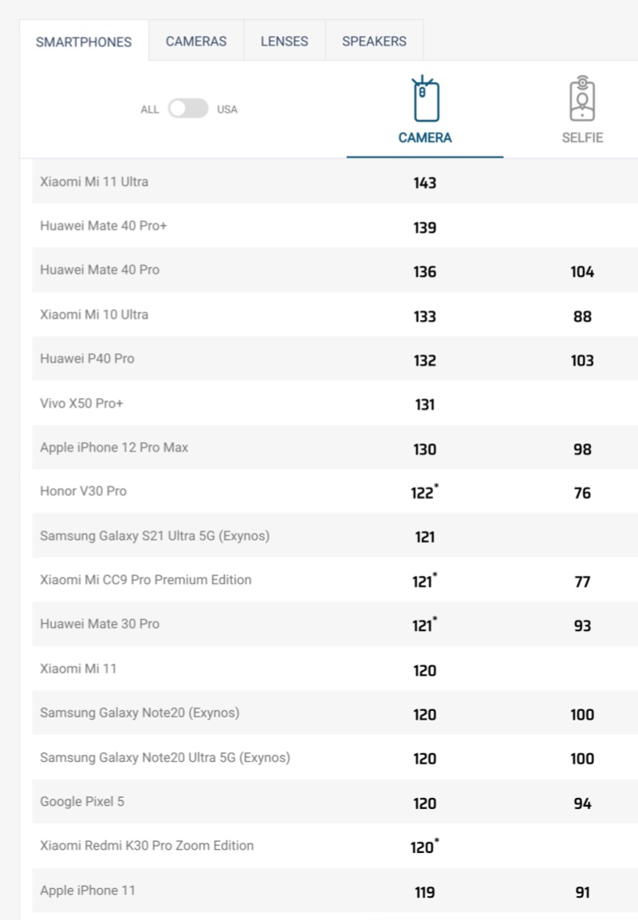
Task: Select the SELFIE ranking label
Action: tap(582, 138)
